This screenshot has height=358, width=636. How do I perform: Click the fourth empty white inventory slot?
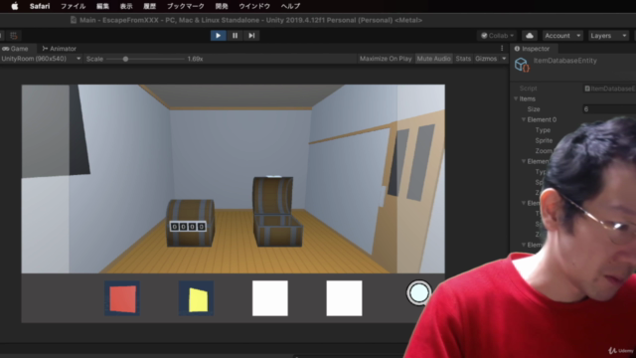[x=344, y=298]
